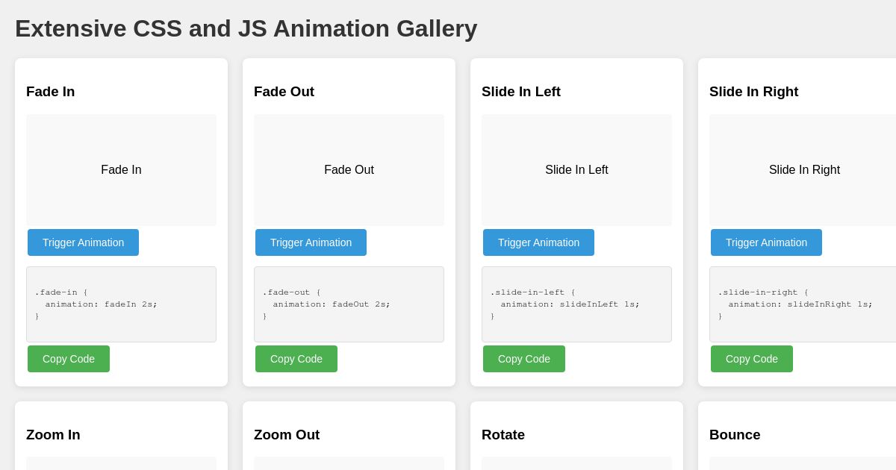Trigger the Slide In Right animation
The image size is (896, 470).
[x=766, y=242]
